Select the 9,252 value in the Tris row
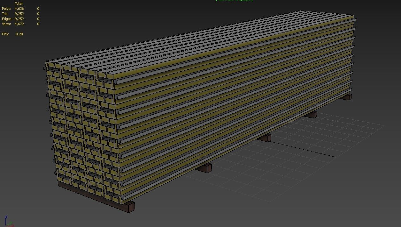The width and height of the screenshot is (401, 227). coord(19,14)
